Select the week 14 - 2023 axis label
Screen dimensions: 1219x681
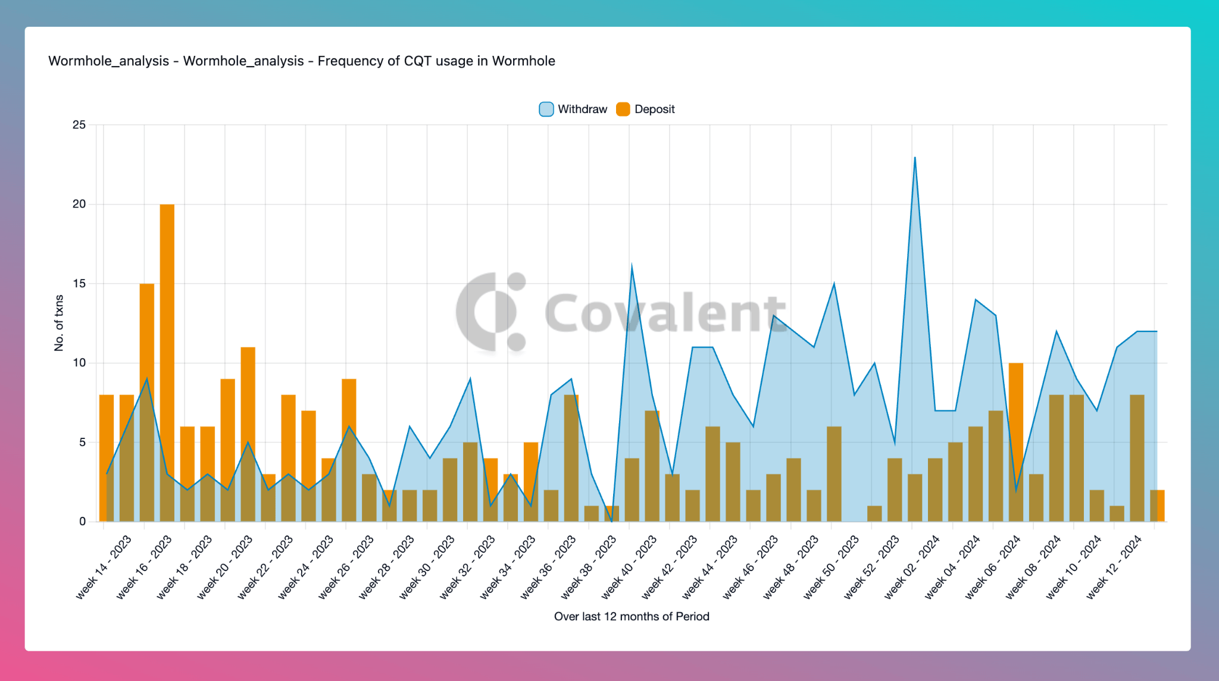click(x=103, y=567)
